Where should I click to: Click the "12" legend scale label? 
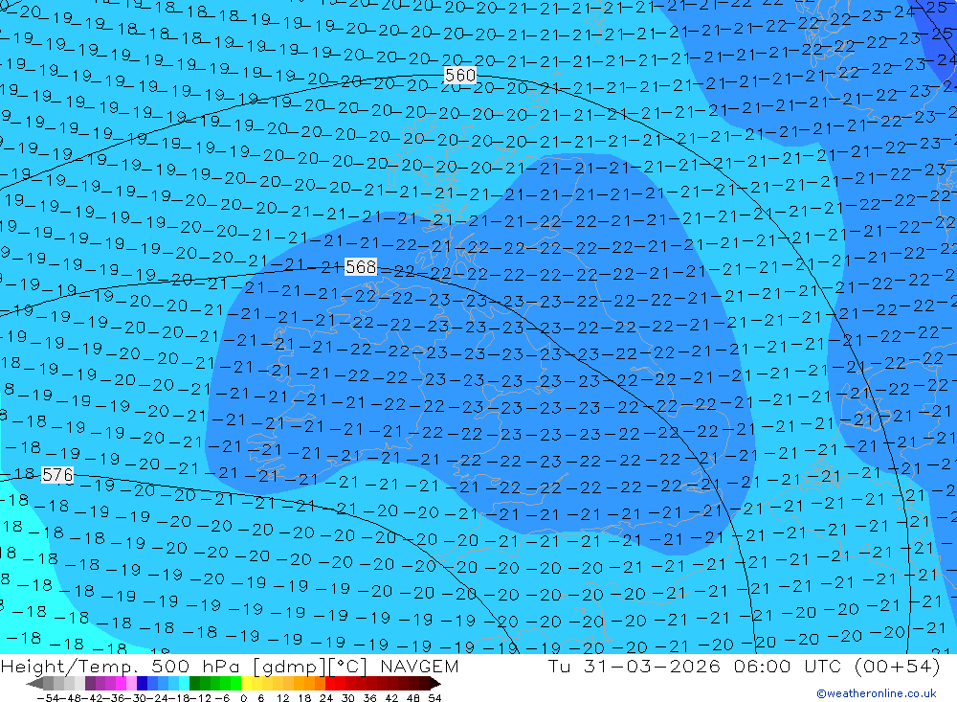pos(283,698)
